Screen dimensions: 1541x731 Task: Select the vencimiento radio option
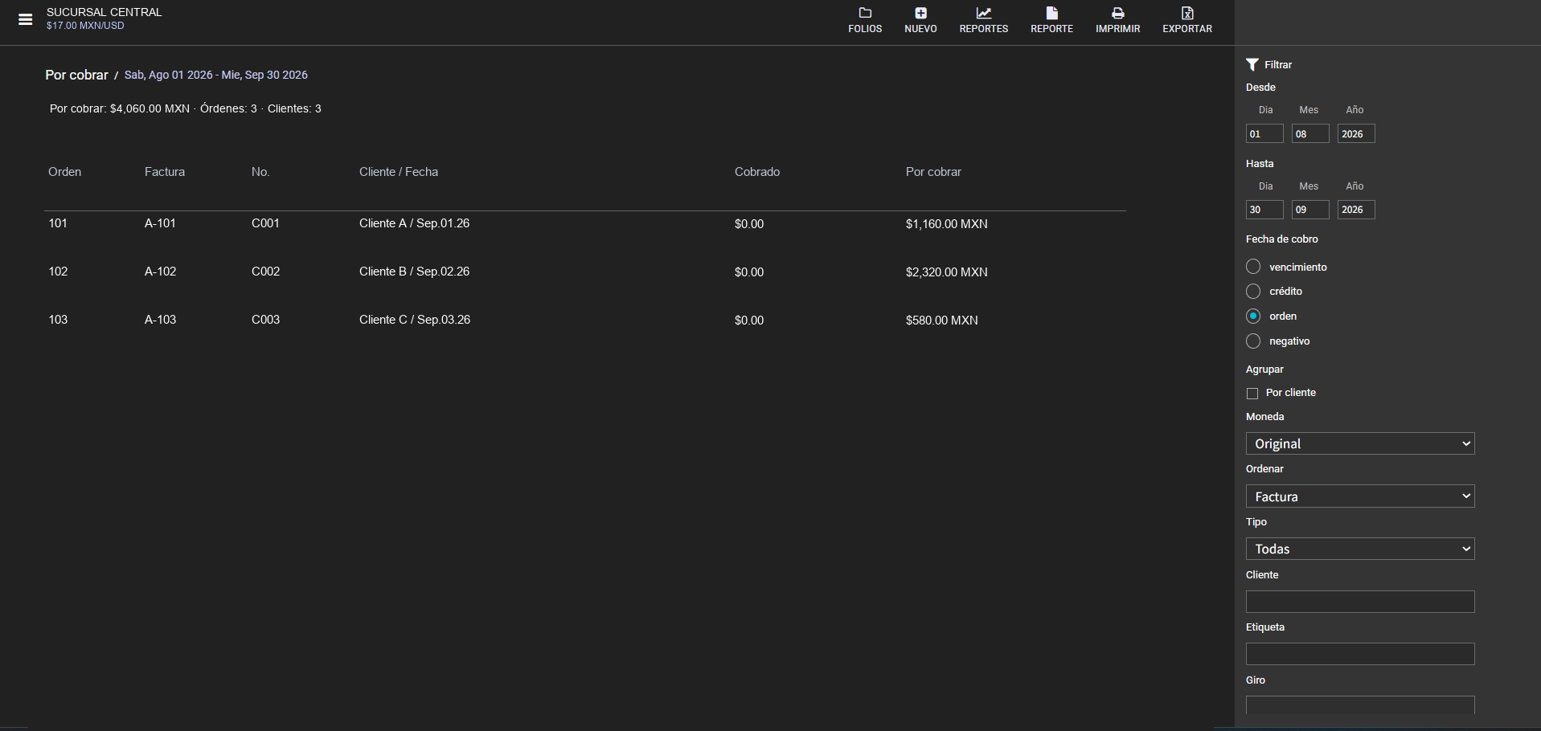coord(1252,267)
